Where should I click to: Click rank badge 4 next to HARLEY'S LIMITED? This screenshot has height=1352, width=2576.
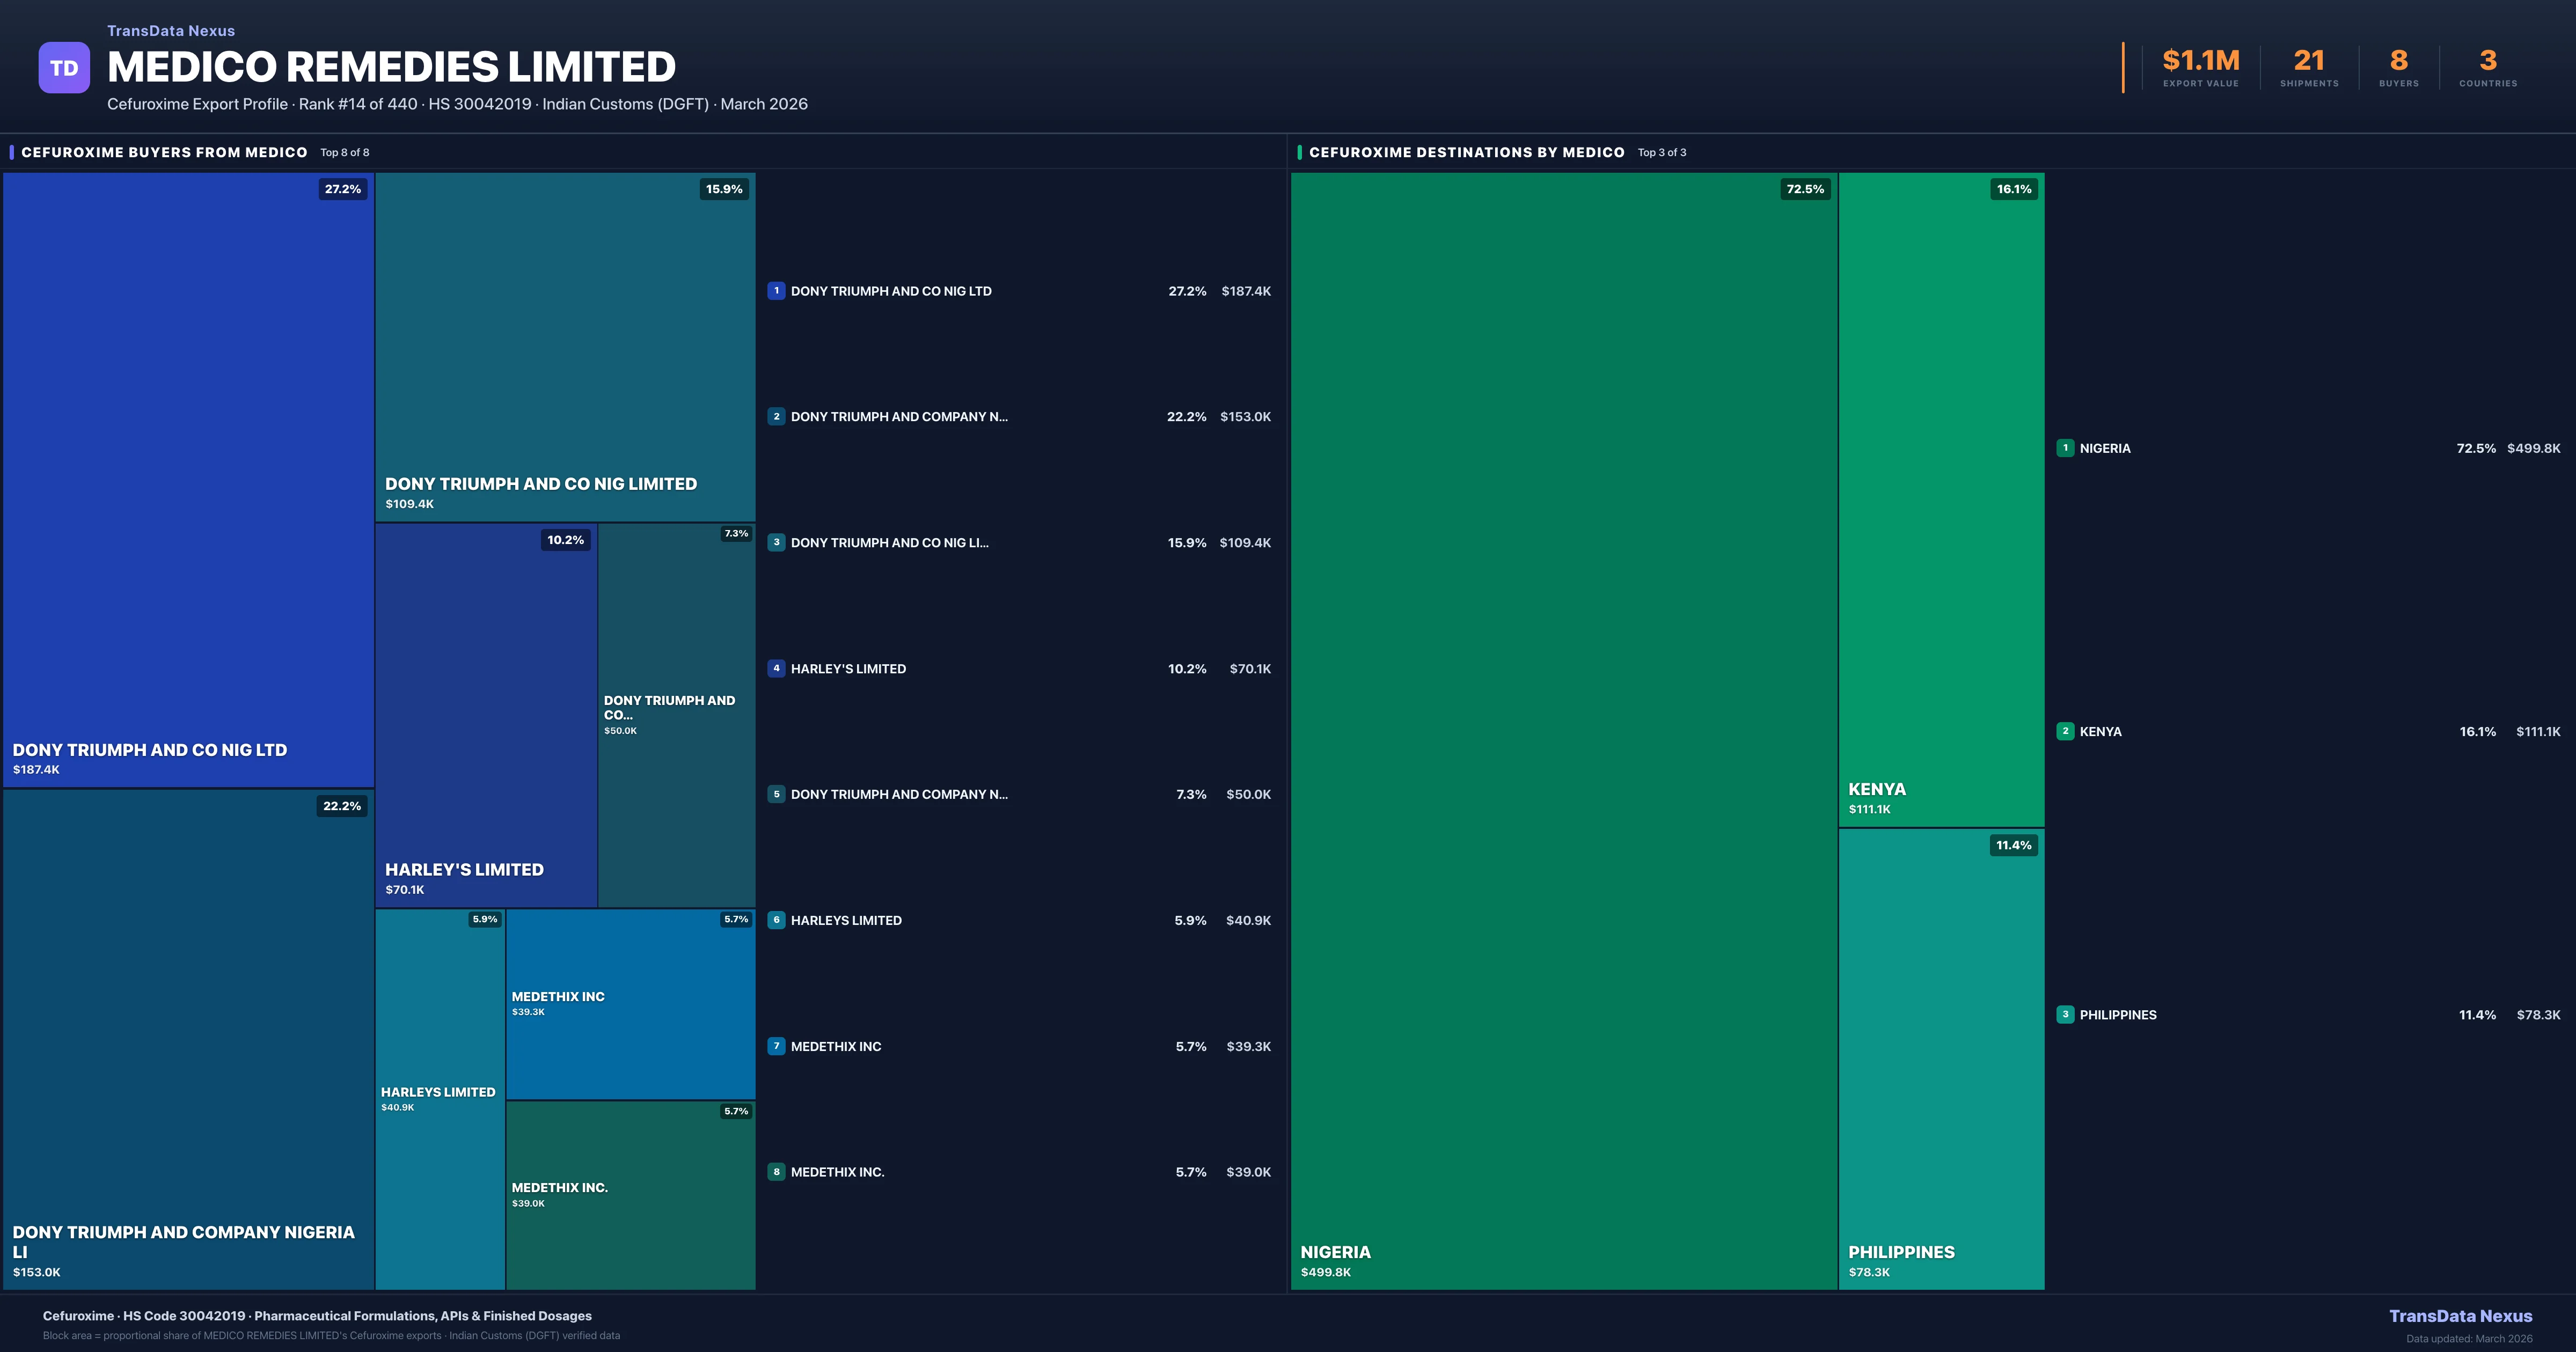tap(776, 668)
